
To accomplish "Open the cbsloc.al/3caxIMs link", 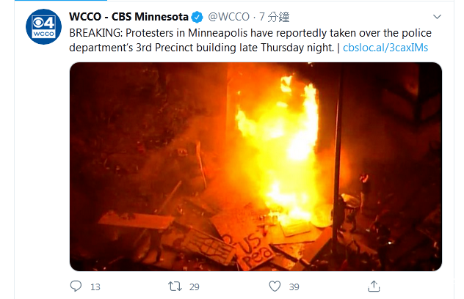I will click(385, 48).
